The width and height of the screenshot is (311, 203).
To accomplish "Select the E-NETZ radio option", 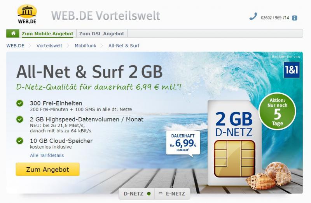I will (x=161, y=194).
